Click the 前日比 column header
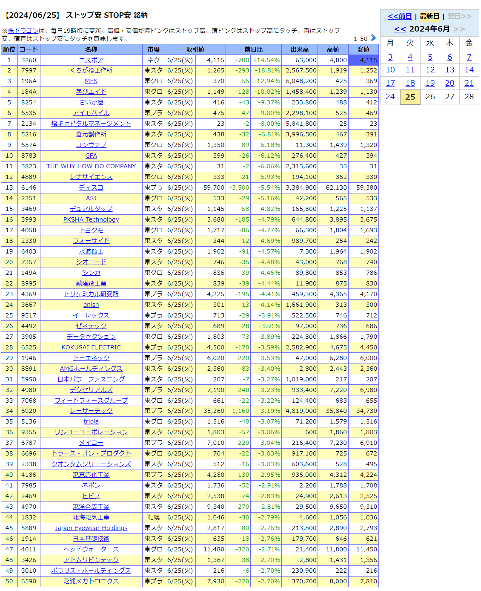Image resolution: width=481 pixels, height=591 pixels. (253, 49)
